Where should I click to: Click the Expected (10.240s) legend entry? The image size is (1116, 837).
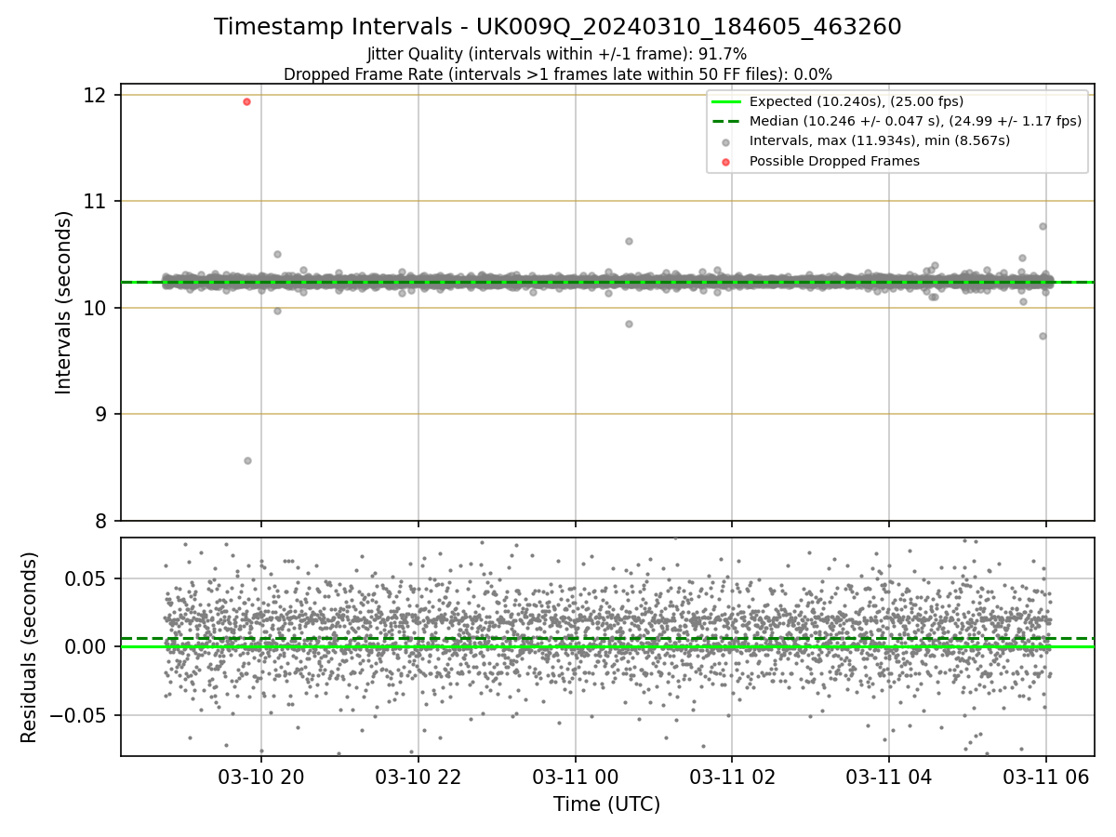click(x=837, y=101)
